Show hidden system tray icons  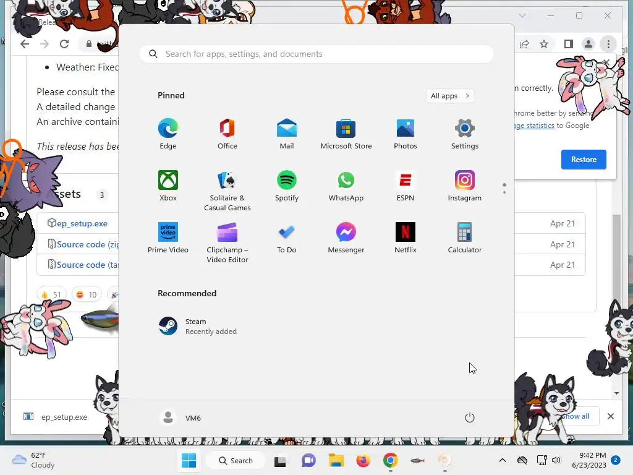pyautogui.click(x=502, y=460)
